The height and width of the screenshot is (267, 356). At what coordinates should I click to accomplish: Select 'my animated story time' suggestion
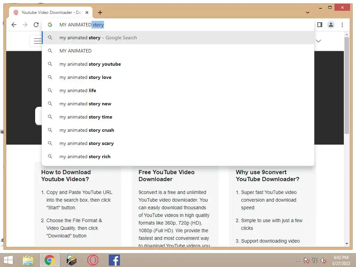click(178, 117)
